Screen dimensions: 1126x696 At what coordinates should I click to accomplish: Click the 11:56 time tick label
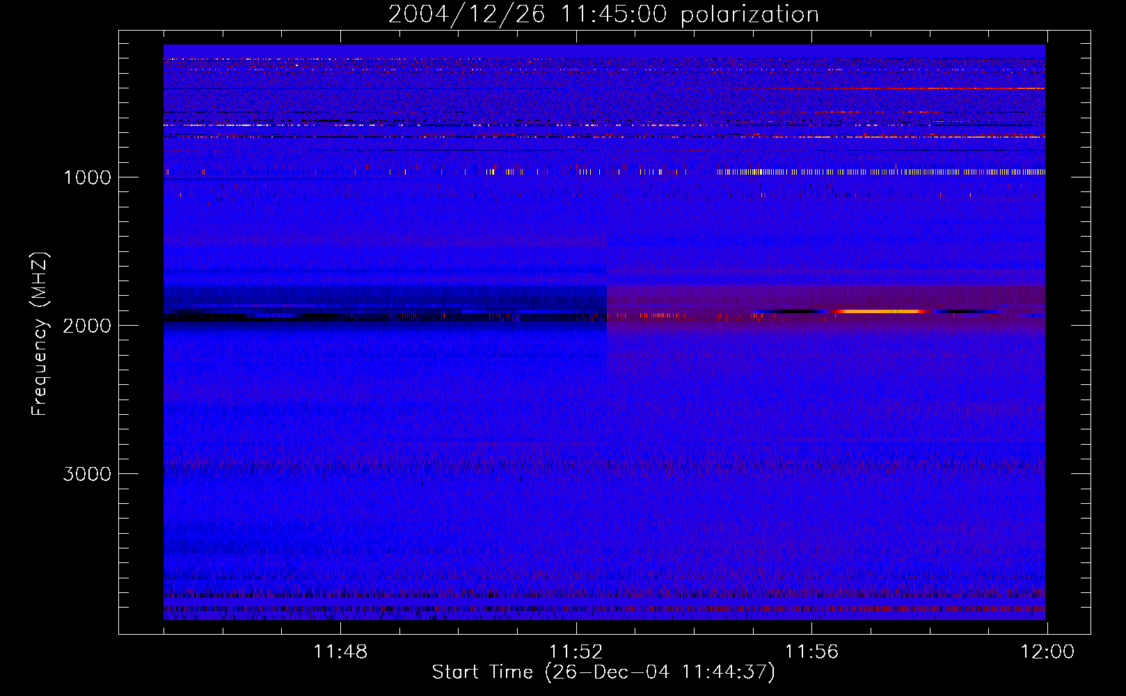pos(811,652)
